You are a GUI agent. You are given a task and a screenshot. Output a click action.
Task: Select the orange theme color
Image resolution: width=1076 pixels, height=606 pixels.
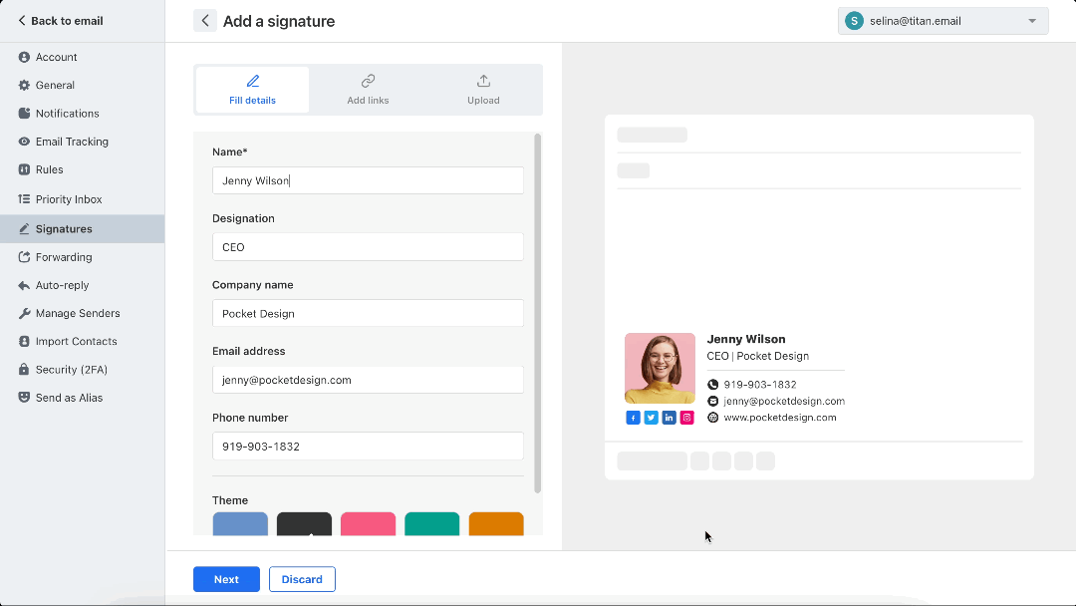click(495, 523)
